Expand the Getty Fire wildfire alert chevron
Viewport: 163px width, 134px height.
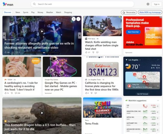point(158,86)
